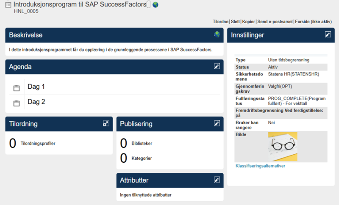
Task: Open the Klassifiseringsalternativer link
Action: point(260,166)
